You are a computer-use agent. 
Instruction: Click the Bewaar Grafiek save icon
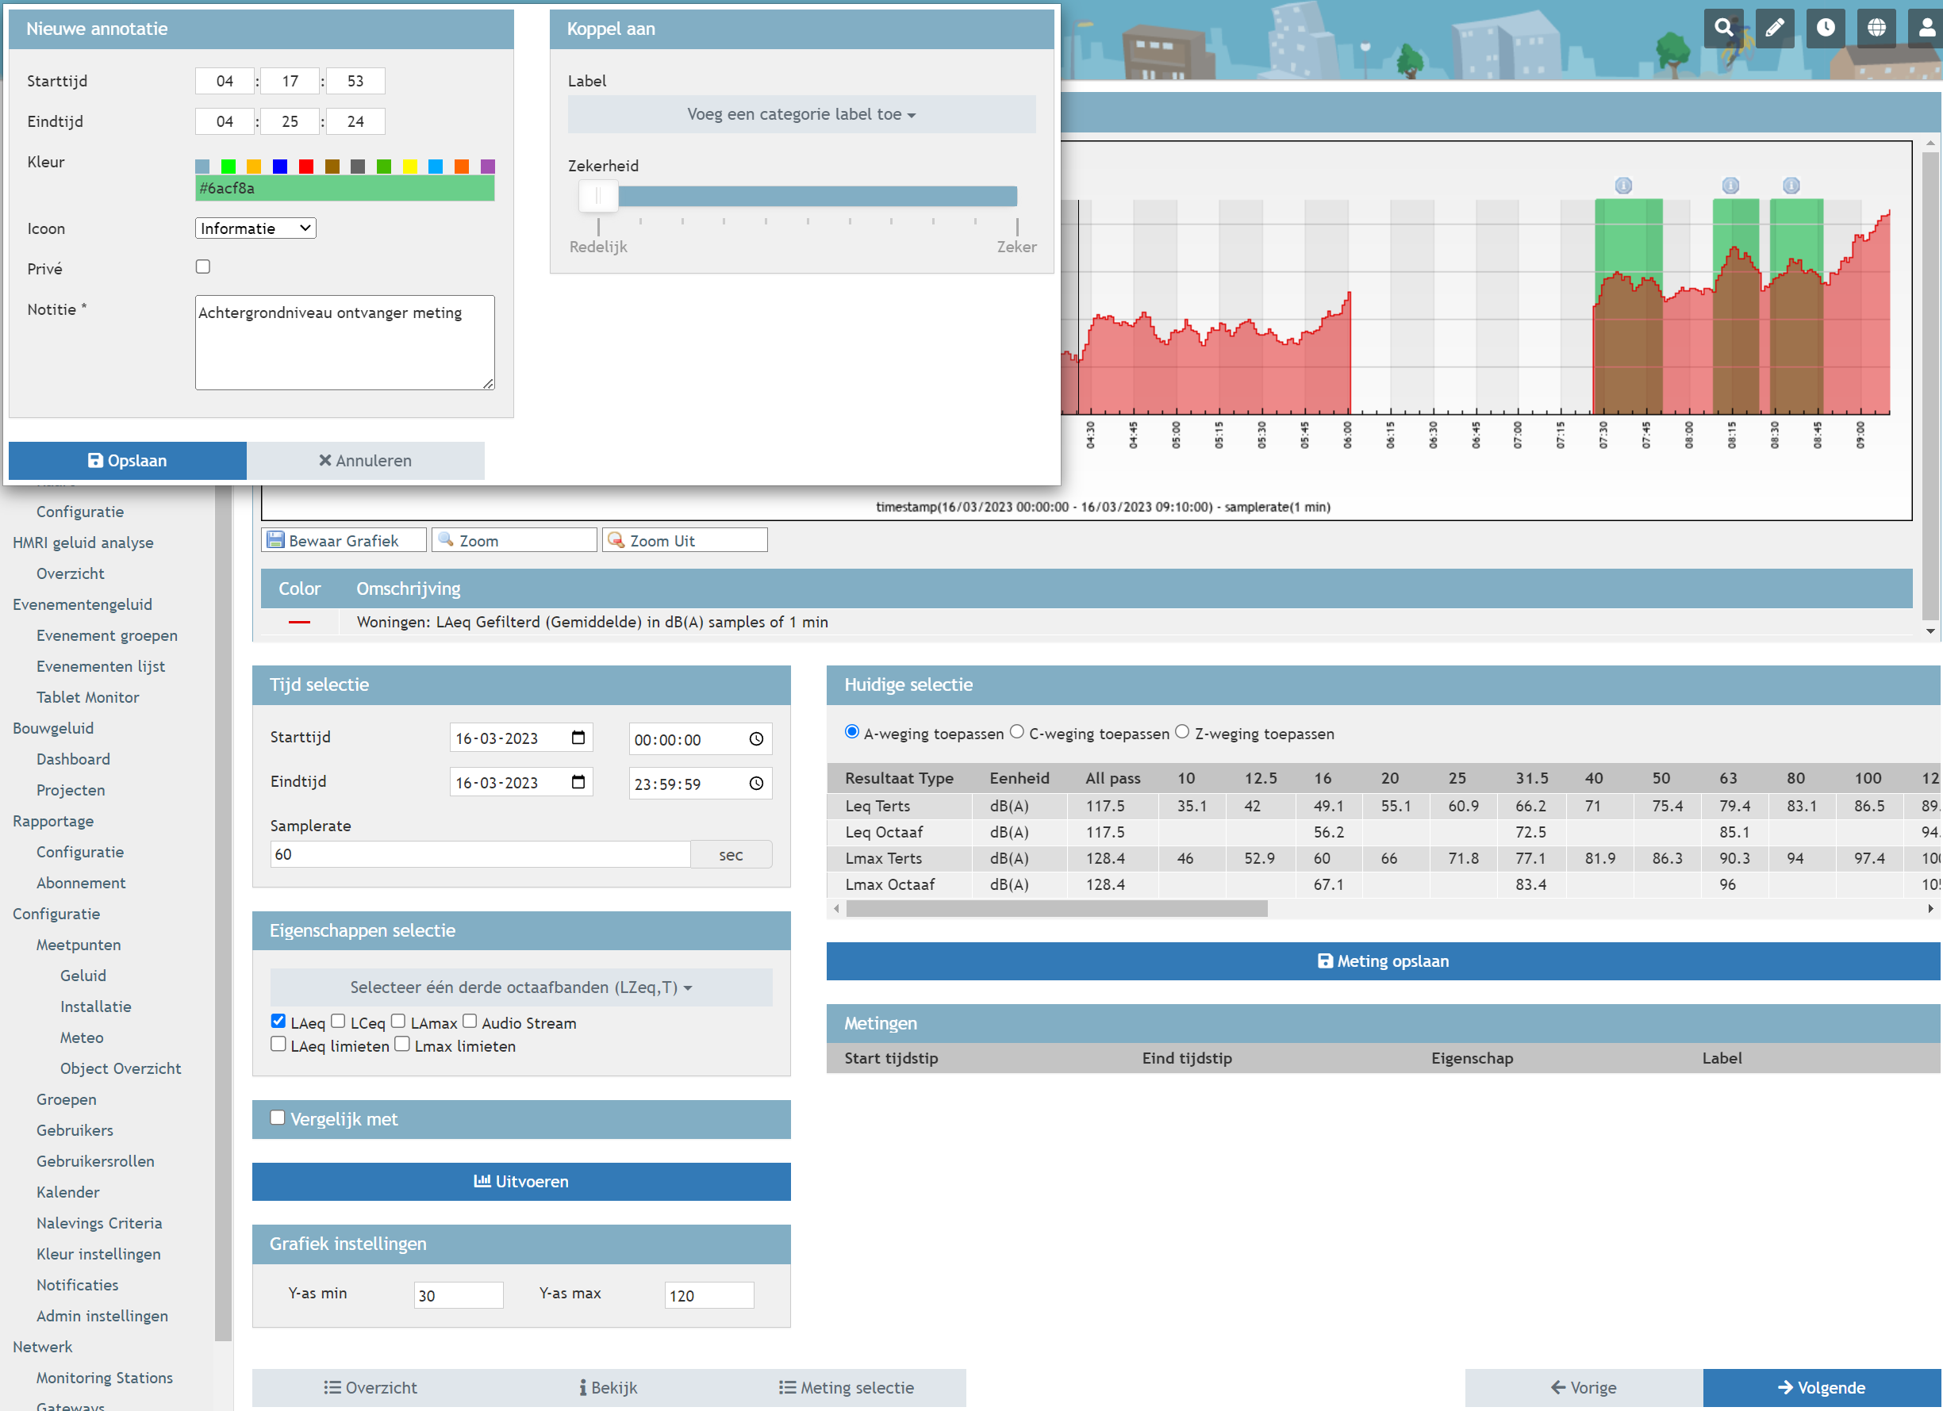click(x=276, y=540)
